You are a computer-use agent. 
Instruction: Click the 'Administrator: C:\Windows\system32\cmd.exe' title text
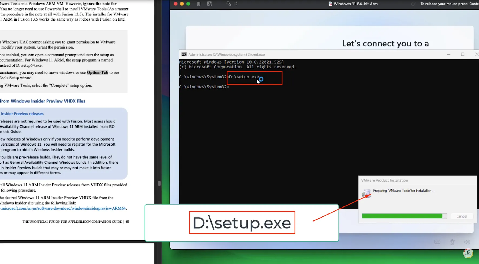click(x=226, y=54)
